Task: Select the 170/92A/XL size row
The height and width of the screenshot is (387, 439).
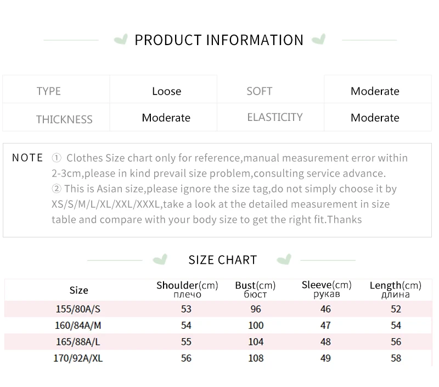Action: (78, 358)
